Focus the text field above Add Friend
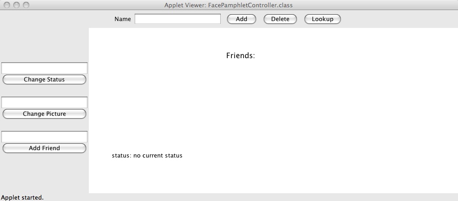This screenshot has width=458, height=201. click(44, 136)
